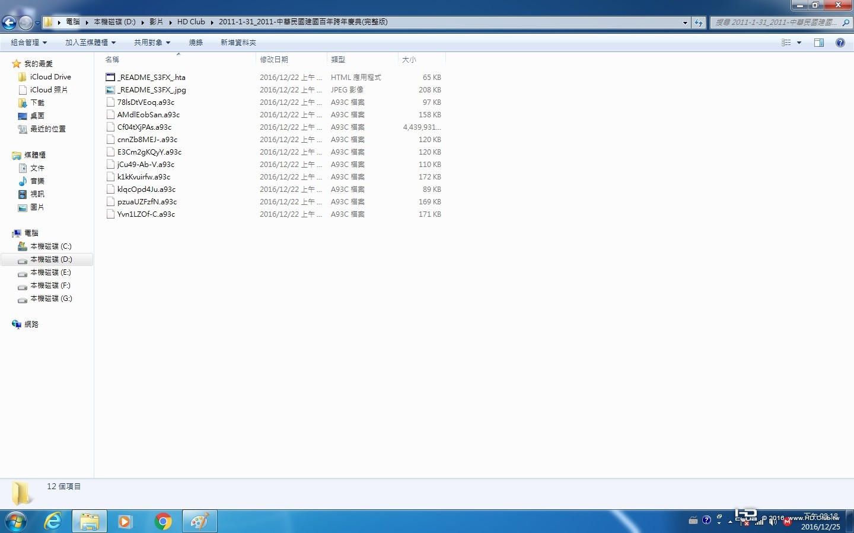Toggle the preview pane button
Screen dimensions: 854x533
819,43
